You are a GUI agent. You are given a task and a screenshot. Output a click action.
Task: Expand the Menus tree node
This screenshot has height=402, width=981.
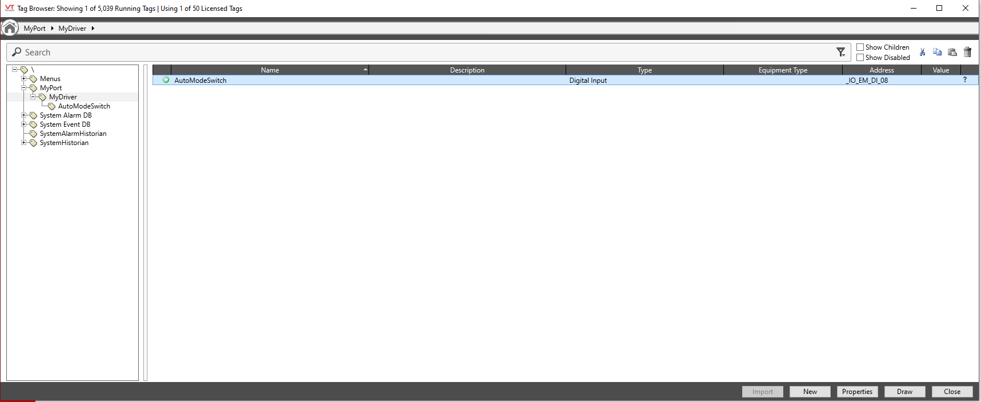(24, 79)
